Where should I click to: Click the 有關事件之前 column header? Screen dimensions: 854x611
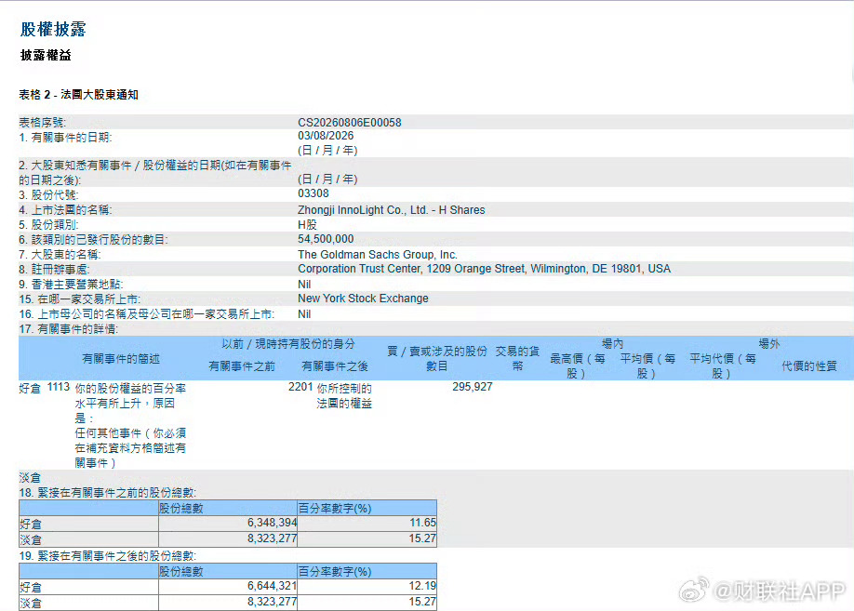242,366
